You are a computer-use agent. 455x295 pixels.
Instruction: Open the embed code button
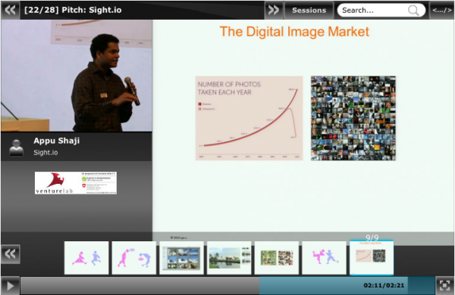tap(441, 10)
